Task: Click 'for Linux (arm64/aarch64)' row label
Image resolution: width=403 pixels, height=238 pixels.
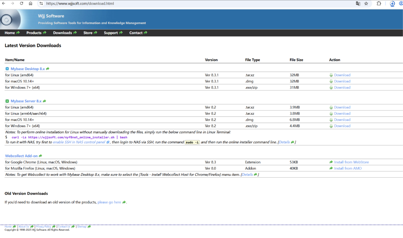Action: pyautogui.click(x=26, y=114)
